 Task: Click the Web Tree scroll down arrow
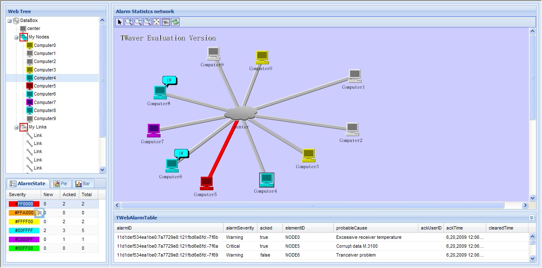pos(102,170)
